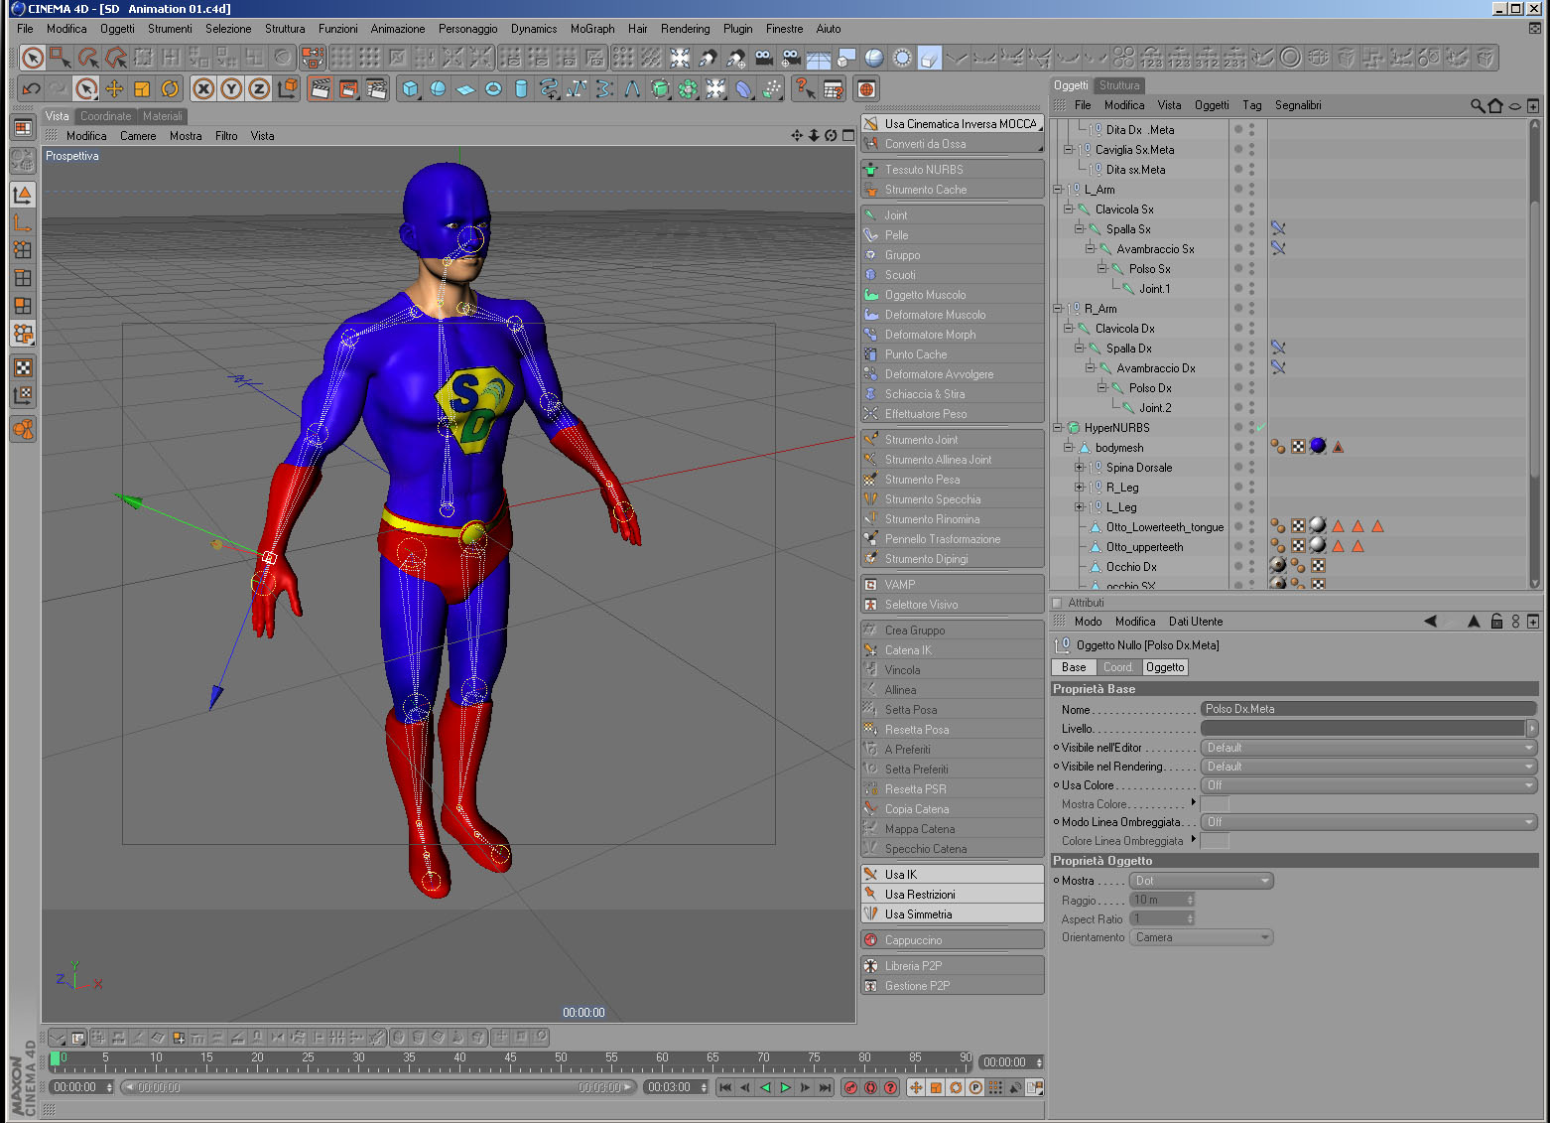This screenshot has width=1550, height=1123.
Task: Switch to the Coord. attribute tab
Action: click(1117, 667)
